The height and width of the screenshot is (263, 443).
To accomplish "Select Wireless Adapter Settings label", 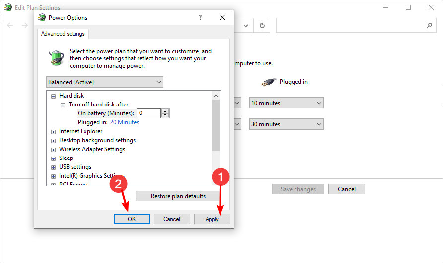I will pos(92,149).
